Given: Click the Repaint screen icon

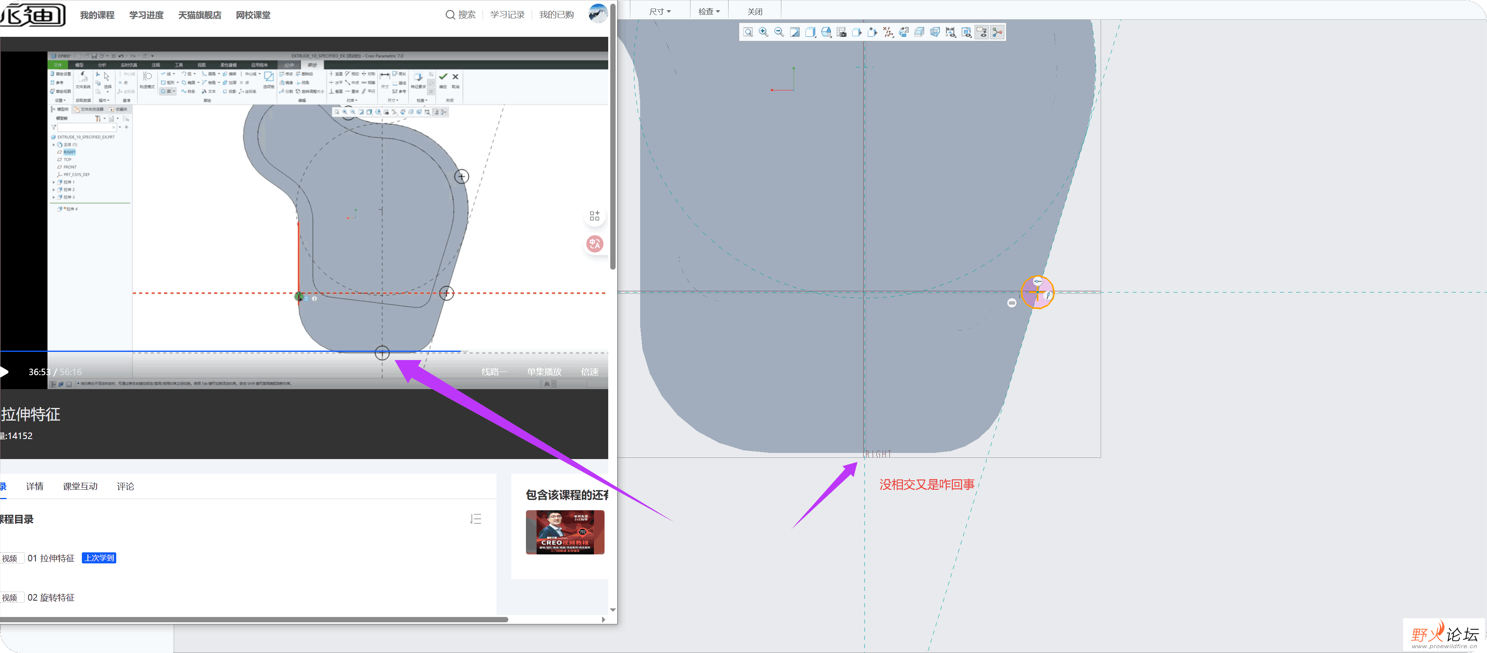Looking at the screenshot, I should tap(795, 32).
